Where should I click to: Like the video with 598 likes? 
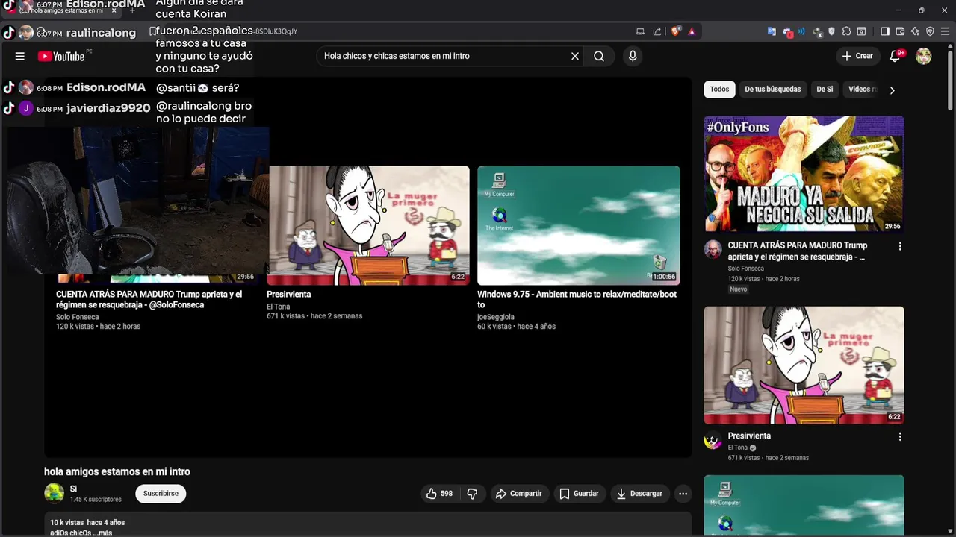[439, 494]
